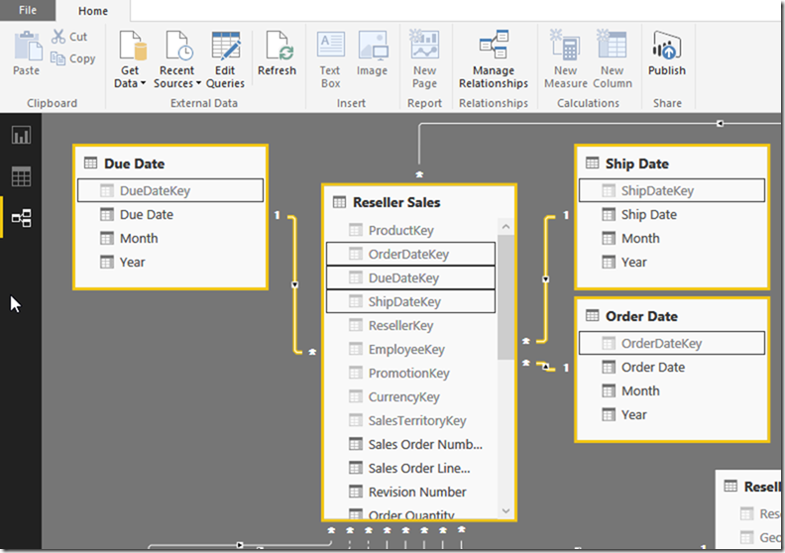Create a New Column

point(613,60)
